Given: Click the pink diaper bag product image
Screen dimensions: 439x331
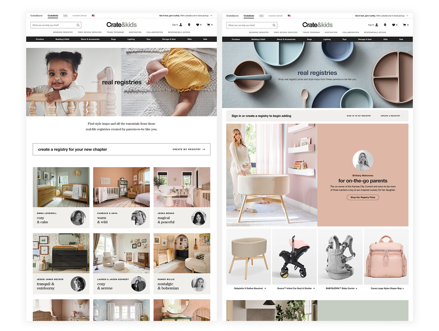Looking at the screenshot, I should (x=386, y=257).
